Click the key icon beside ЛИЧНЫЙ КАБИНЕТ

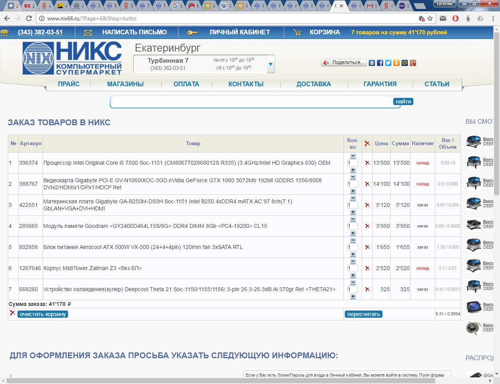[x=193, y=33]
